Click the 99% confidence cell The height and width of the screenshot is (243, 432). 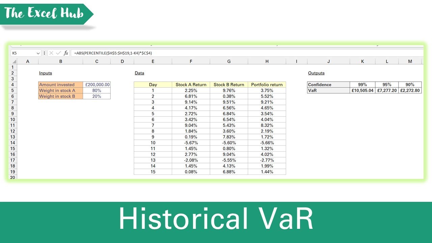[362, 85]
